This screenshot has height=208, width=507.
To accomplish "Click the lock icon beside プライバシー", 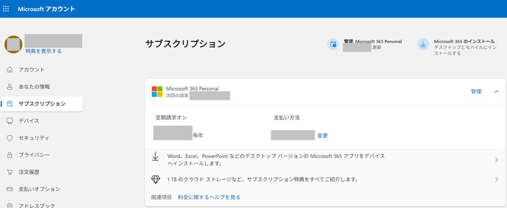I will click(x=10, y=155).
